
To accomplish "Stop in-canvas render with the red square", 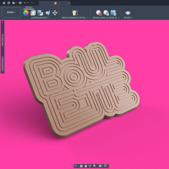I will pos(99,13).
